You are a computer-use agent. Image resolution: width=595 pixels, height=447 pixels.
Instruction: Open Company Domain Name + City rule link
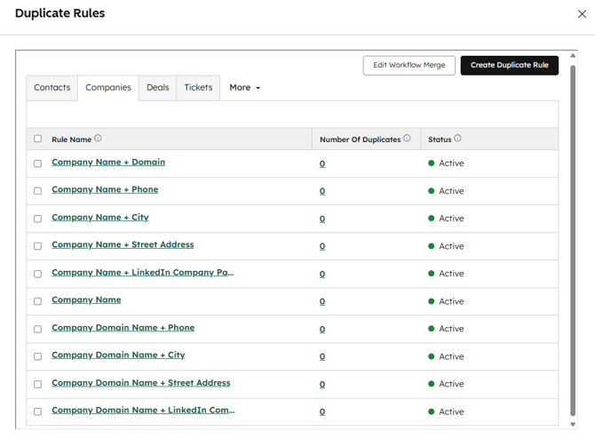[x=118, y=355]
